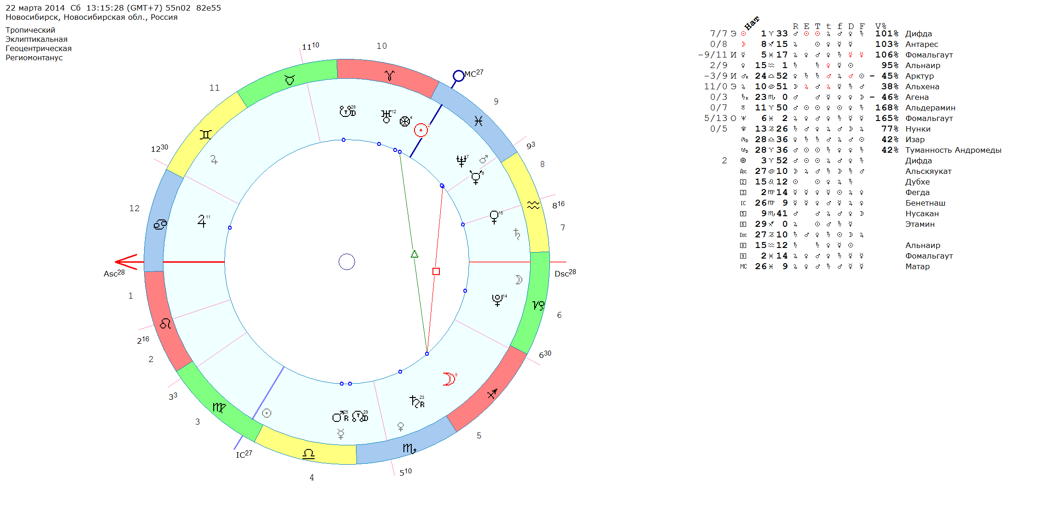Select the Taurus sign on the zodiac ring
Viewport: 1057px width, 524px height.
coord(289,80)
